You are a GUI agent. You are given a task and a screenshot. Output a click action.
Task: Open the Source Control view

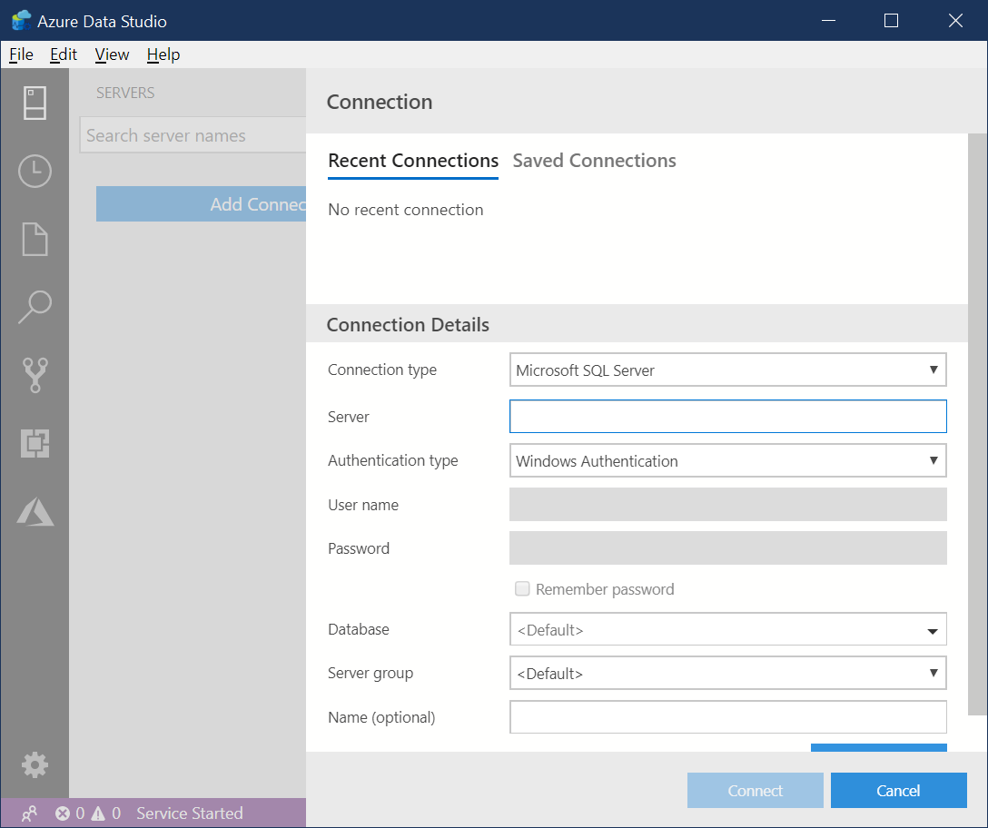[35, 375]
